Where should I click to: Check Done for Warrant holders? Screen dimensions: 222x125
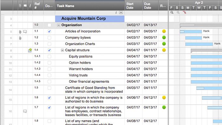tap(49, 69)
